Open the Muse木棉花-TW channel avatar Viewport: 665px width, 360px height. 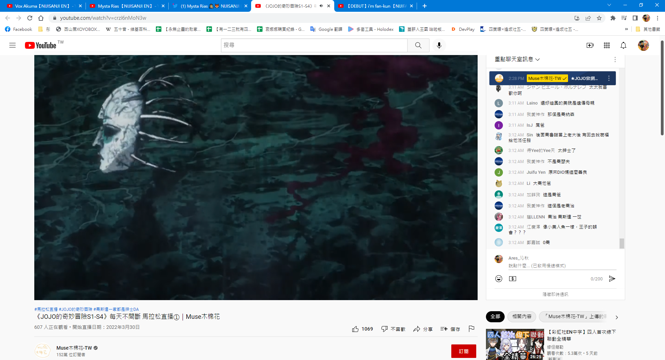pos(43,351)
